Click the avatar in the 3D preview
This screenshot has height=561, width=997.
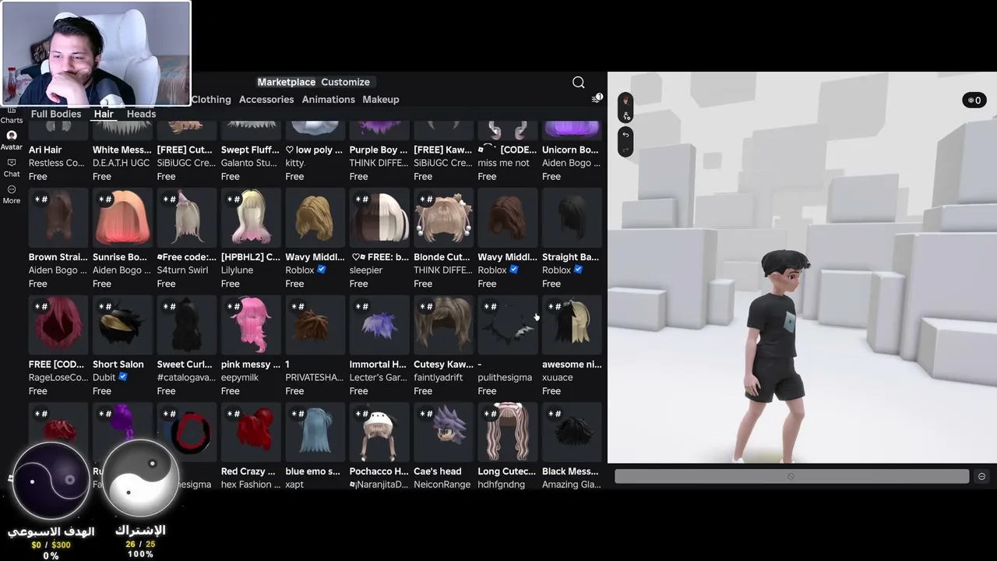[x=776, y=356]
